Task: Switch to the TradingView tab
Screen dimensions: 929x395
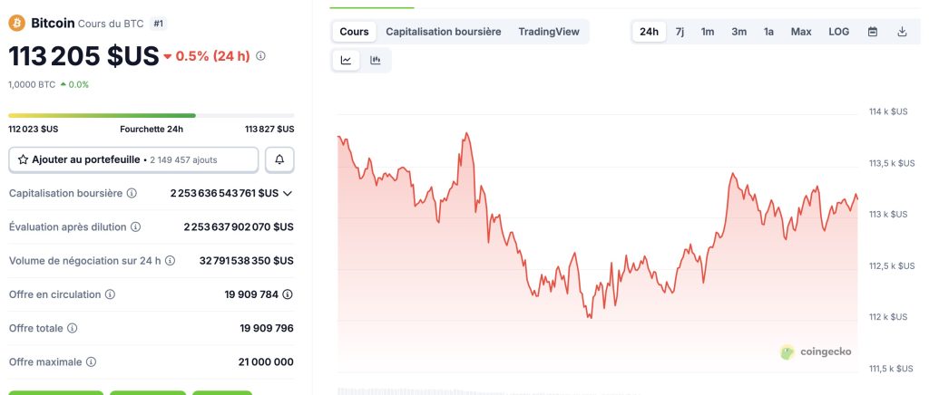Action: click(x=549, y=32)
